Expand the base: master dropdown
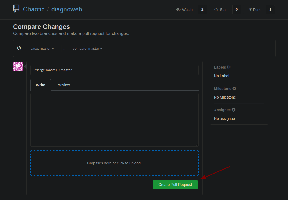The image size is (288, 200). coord(42,49)
